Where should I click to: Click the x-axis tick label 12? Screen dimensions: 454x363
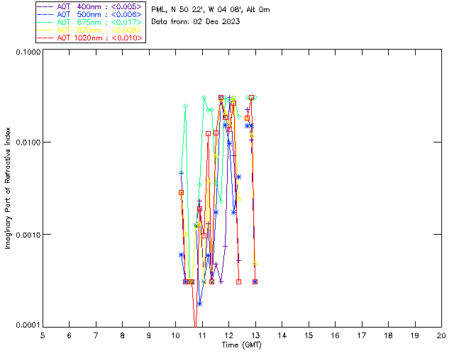click(228, 335)
